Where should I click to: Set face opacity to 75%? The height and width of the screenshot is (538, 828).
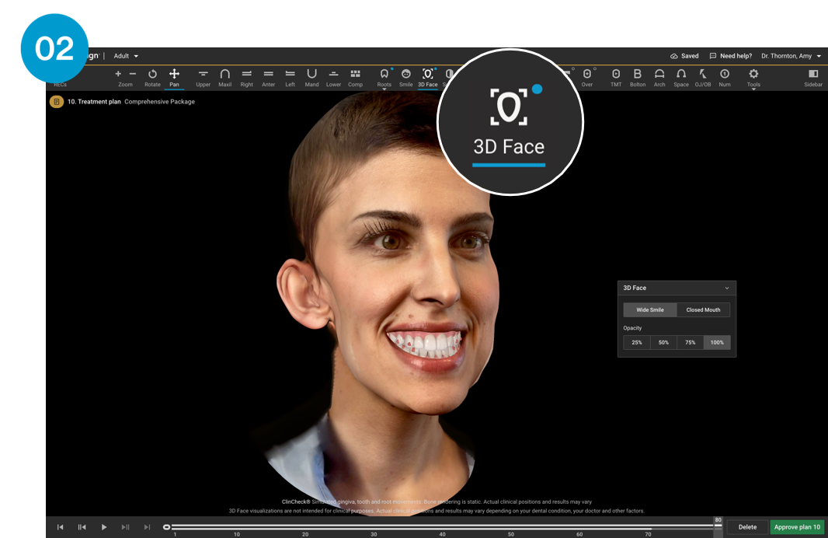(x=691, y=342)
